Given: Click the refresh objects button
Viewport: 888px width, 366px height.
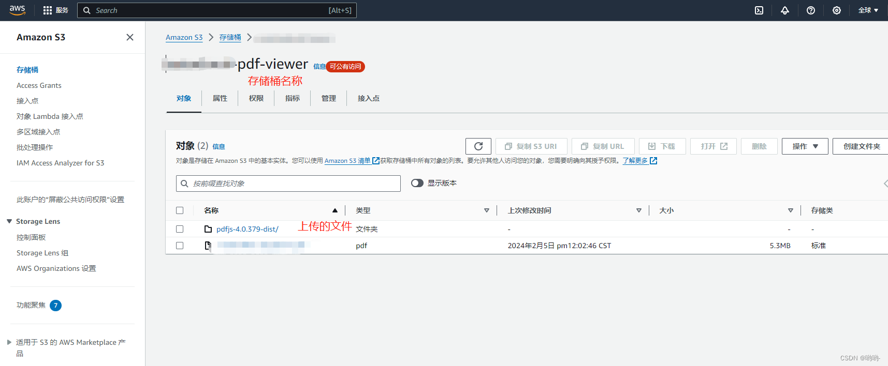Looking at the screenshot, I should [x=478, y=146].
